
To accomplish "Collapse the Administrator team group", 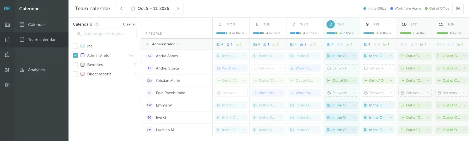I will point(147,44).
